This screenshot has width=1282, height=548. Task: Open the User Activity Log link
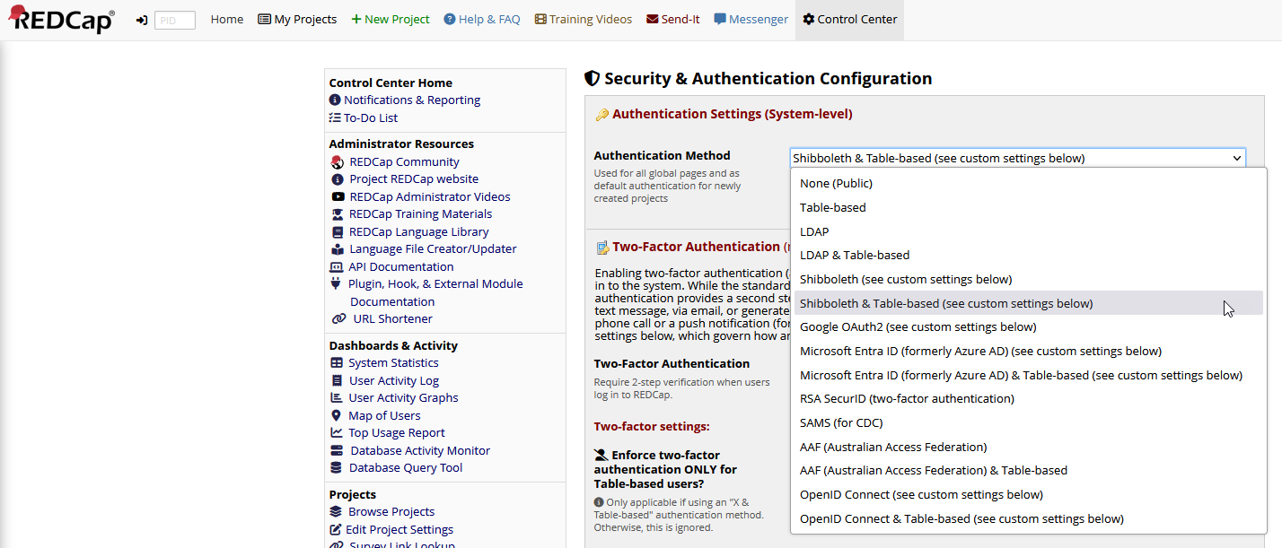tap(393, 381)
